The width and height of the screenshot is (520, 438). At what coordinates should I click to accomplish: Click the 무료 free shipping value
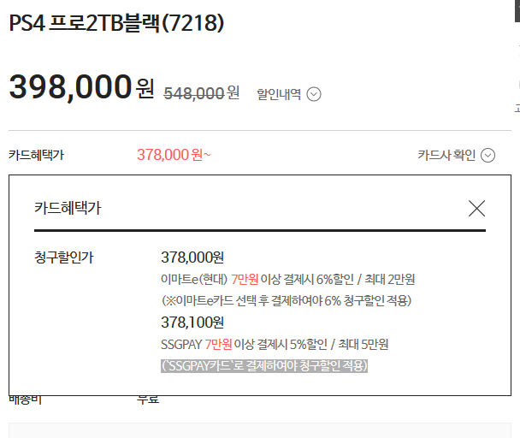(x=148, y=399)
